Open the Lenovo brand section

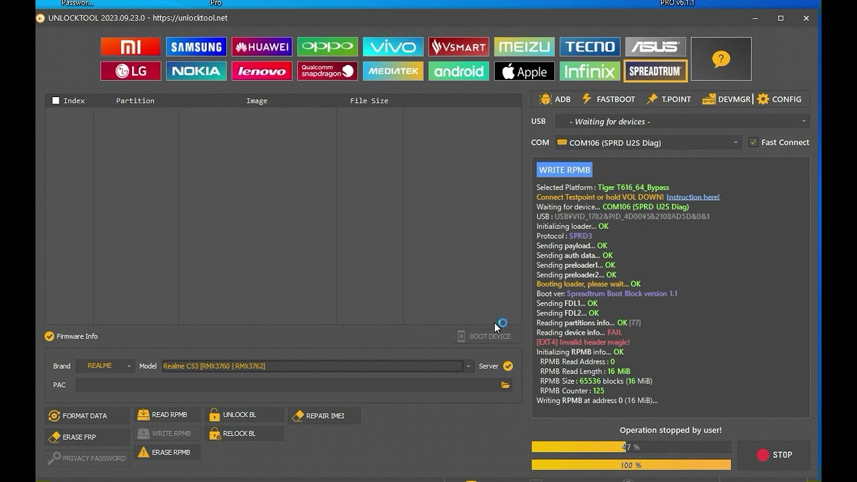click(262, 71)
